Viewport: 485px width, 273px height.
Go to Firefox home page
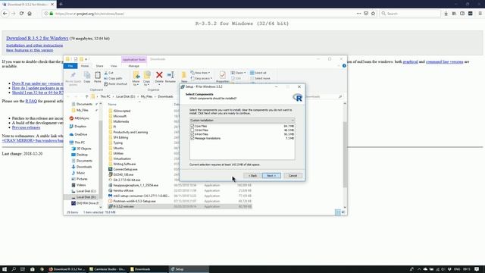(x=30, y=14)
